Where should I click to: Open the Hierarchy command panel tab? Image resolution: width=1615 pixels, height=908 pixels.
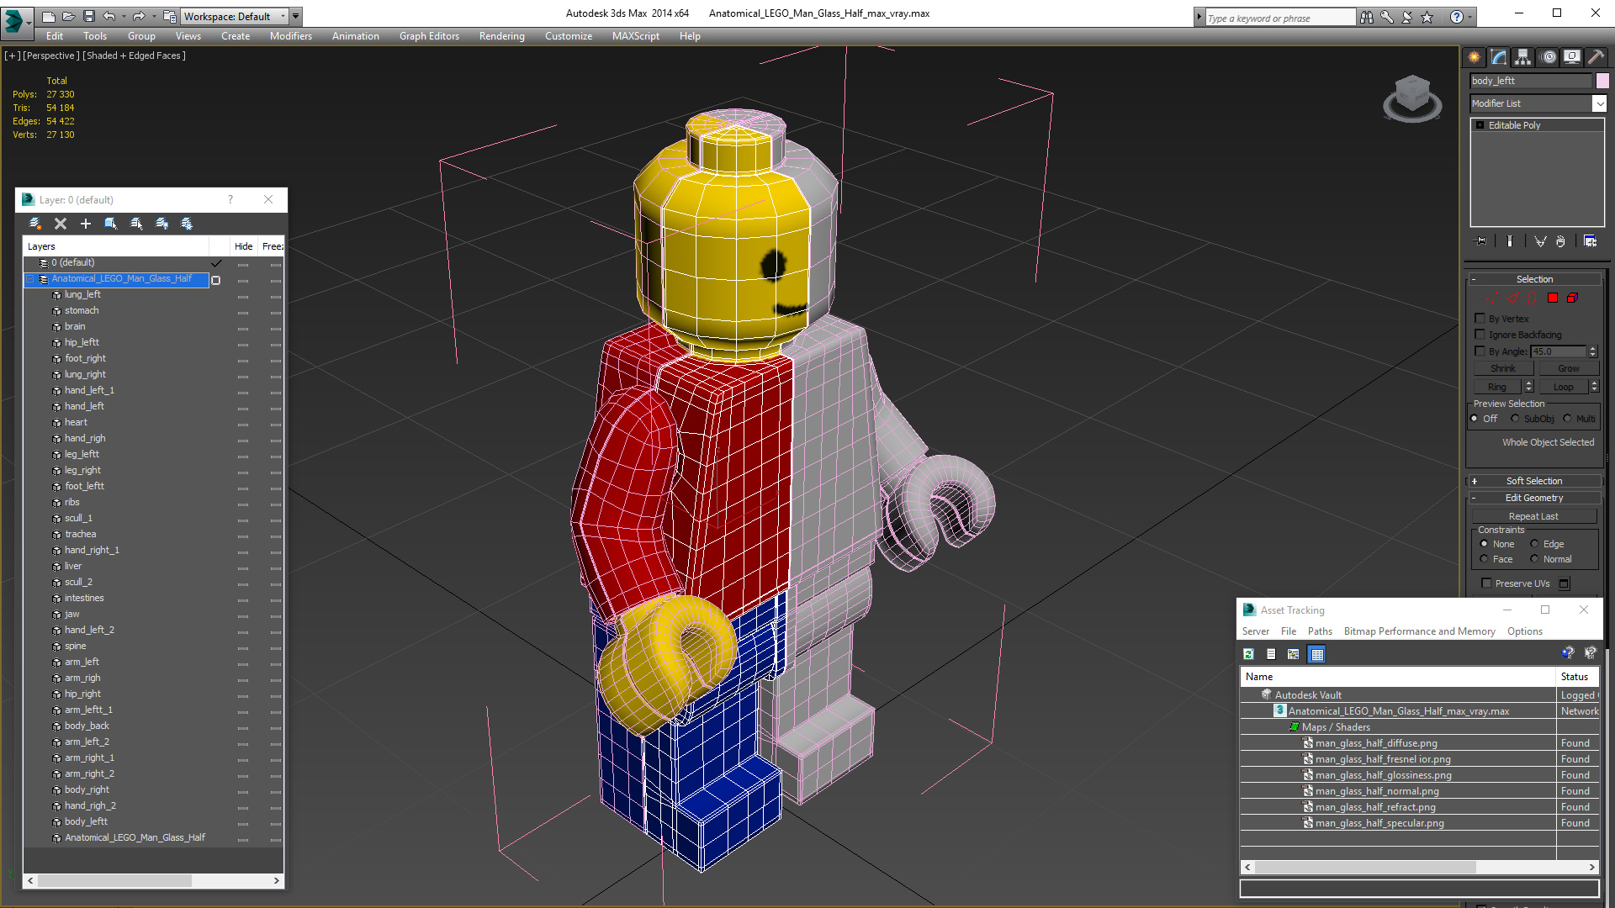point(1523,57)
